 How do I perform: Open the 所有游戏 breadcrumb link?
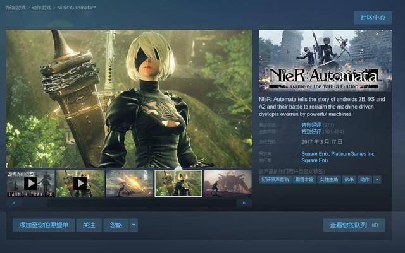click(x=16, y=8)
